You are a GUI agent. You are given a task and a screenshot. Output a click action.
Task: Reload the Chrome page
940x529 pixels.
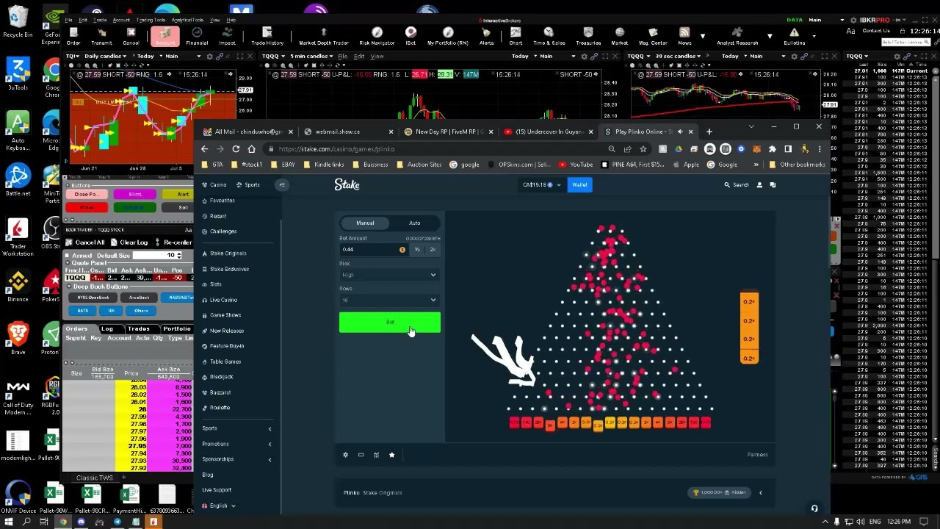coord(236,149)
